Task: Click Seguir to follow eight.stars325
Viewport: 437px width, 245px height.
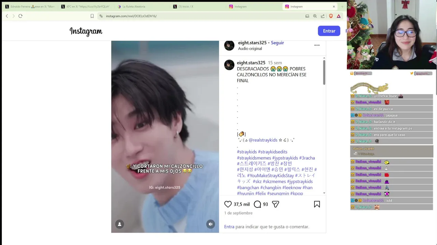Action: click(277, 43)
